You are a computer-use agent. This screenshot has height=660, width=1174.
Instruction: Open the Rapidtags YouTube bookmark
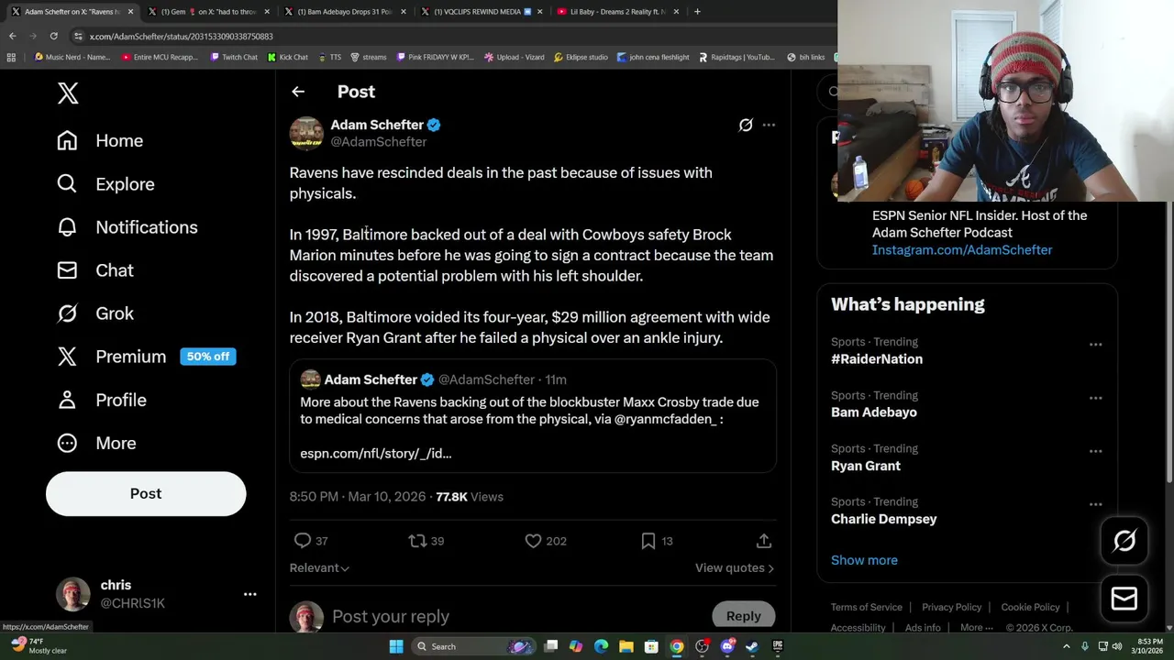(x=737, y=57)
